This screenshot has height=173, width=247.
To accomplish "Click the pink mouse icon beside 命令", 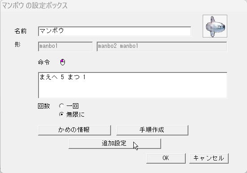I will click(x=63, y=62).
